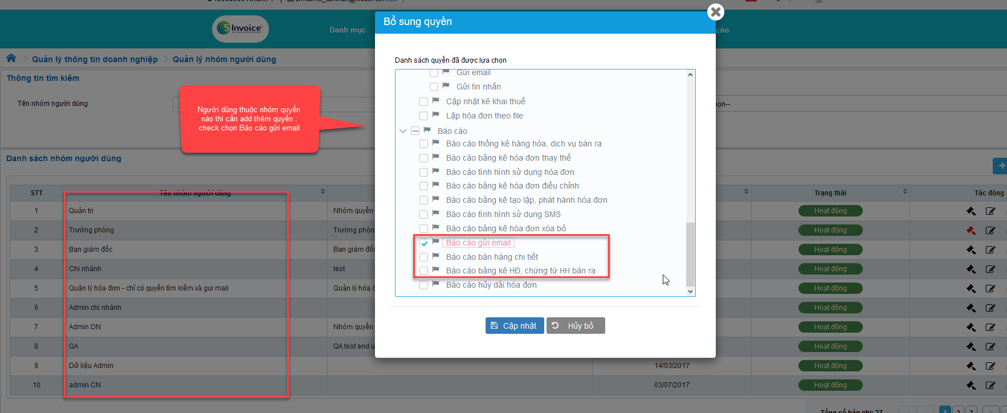Image resolution: width=1007 pixels, height=413 pixels.
Task: Click the home icon in breadcrumb
Action: pyautogui.click(x=11, y=58)
